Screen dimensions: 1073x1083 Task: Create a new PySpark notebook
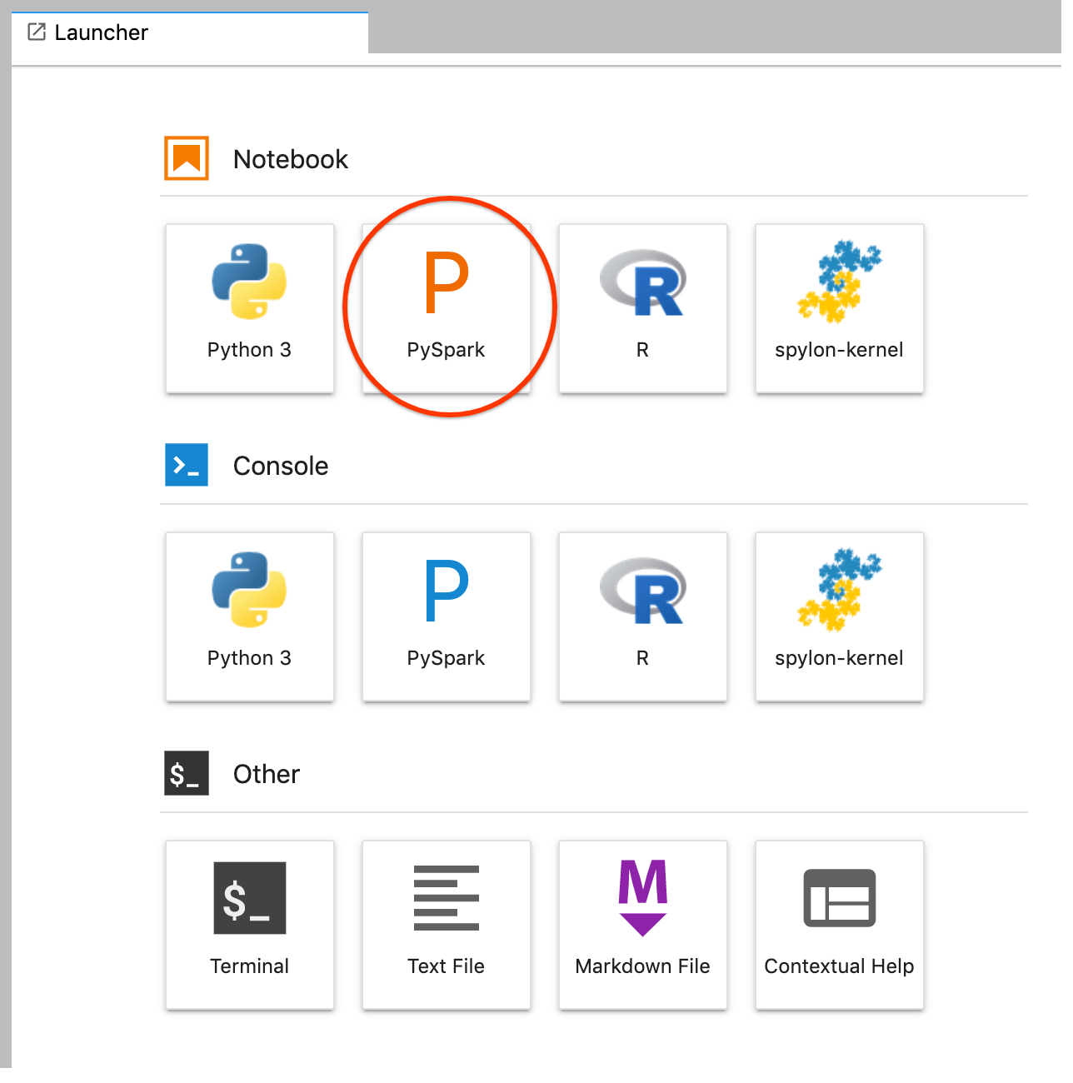coord(446,307)
